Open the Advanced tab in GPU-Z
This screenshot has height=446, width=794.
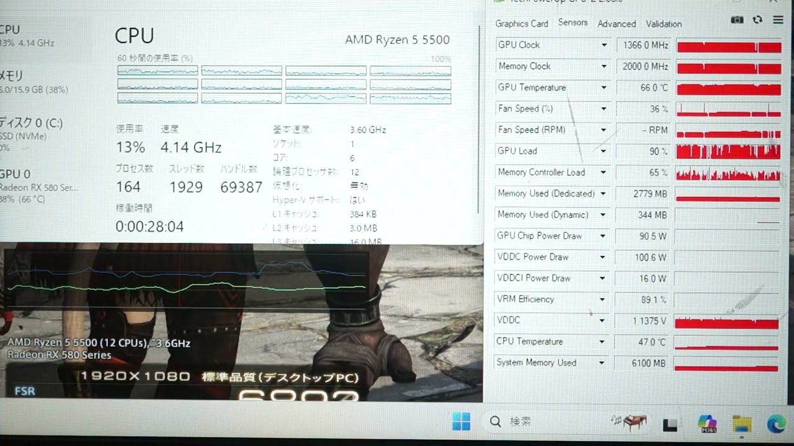(x=617, y=24)
